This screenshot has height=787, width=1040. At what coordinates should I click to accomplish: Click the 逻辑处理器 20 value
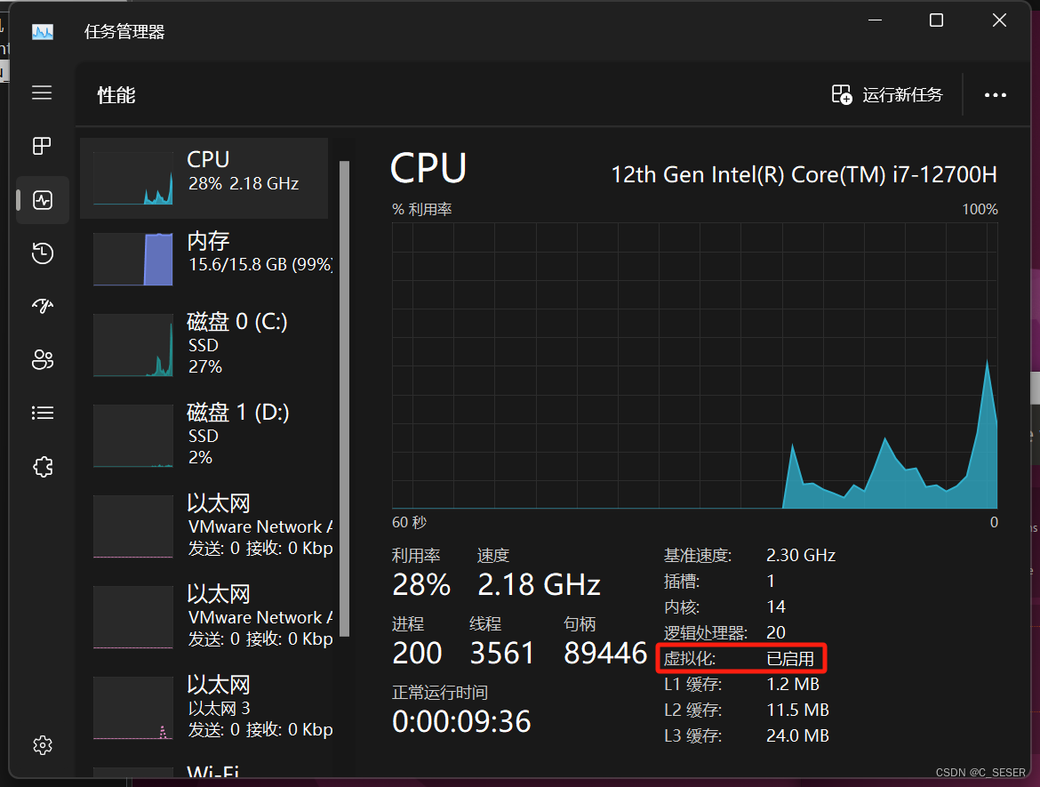click(775, 632)
